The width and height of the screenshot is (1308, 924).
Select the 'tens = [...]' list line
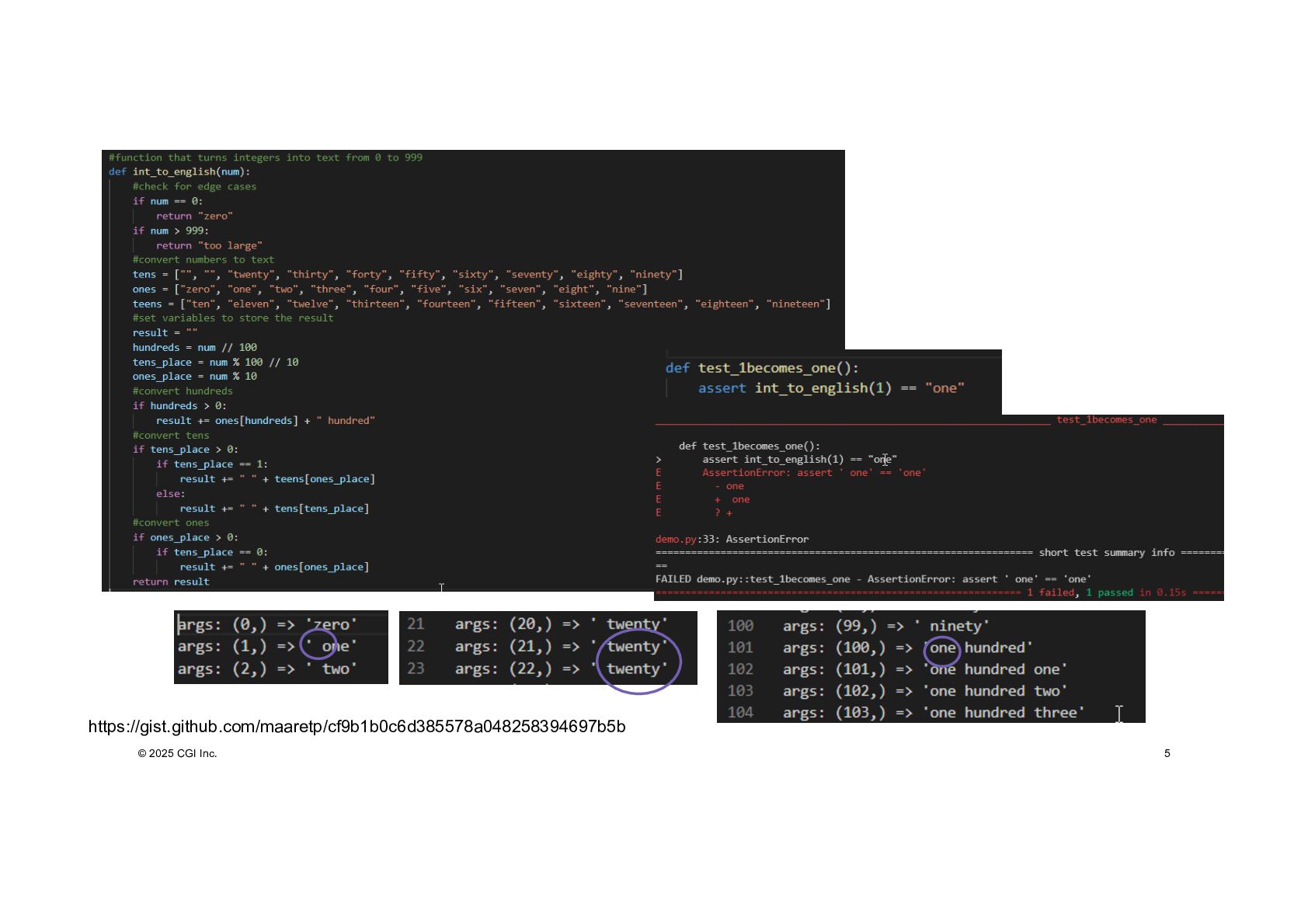click(x=408, y=275)
